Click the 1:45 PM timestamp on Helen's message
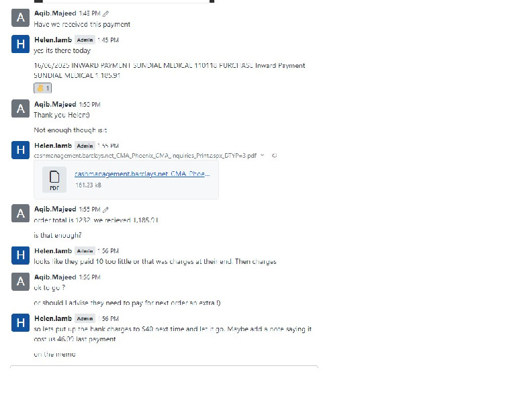 (107, 40)
